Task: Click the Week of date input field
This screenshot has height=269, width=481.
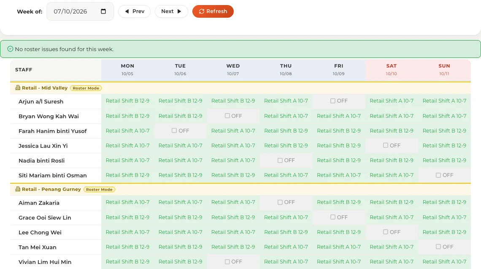Action: 80,11
